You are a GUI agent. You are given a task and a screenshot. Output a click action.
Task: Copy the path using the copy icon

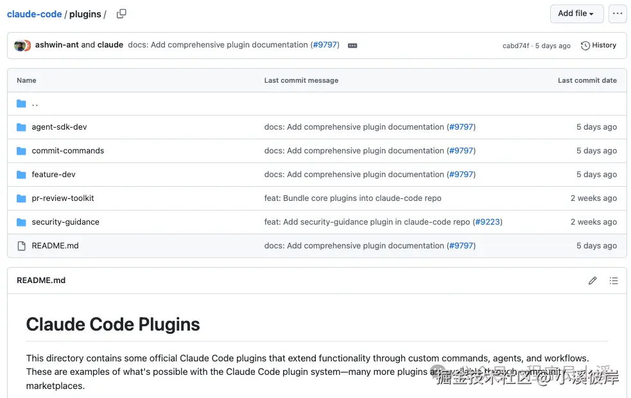[121, 14]
